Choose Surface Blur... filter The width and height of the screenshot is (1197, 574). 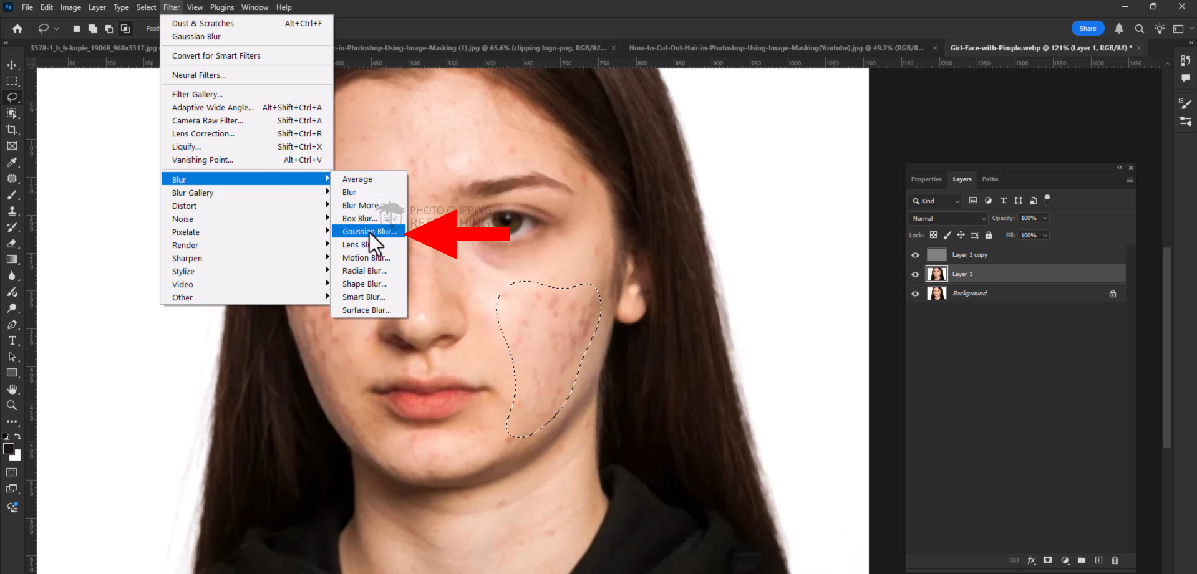click(x=369, y=310)
